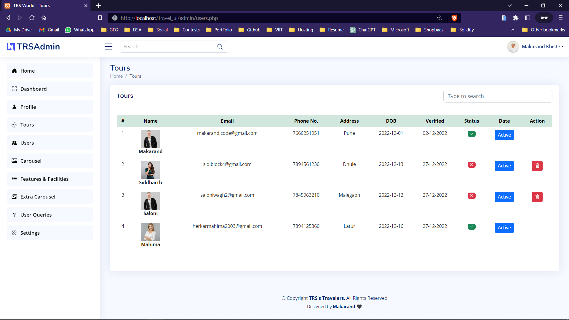
Task: Click Mahima's green verified status badge
Action: point(471,227)
